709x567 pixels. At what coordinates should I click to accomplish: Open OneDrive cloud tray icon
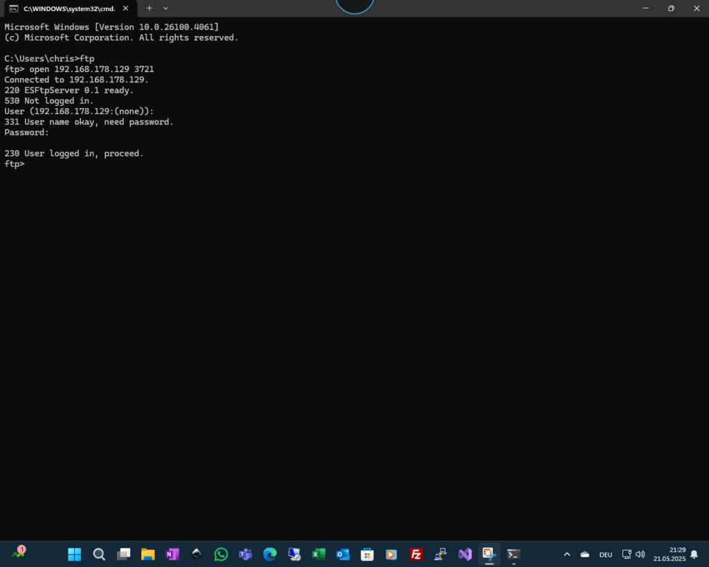point(584,555)
